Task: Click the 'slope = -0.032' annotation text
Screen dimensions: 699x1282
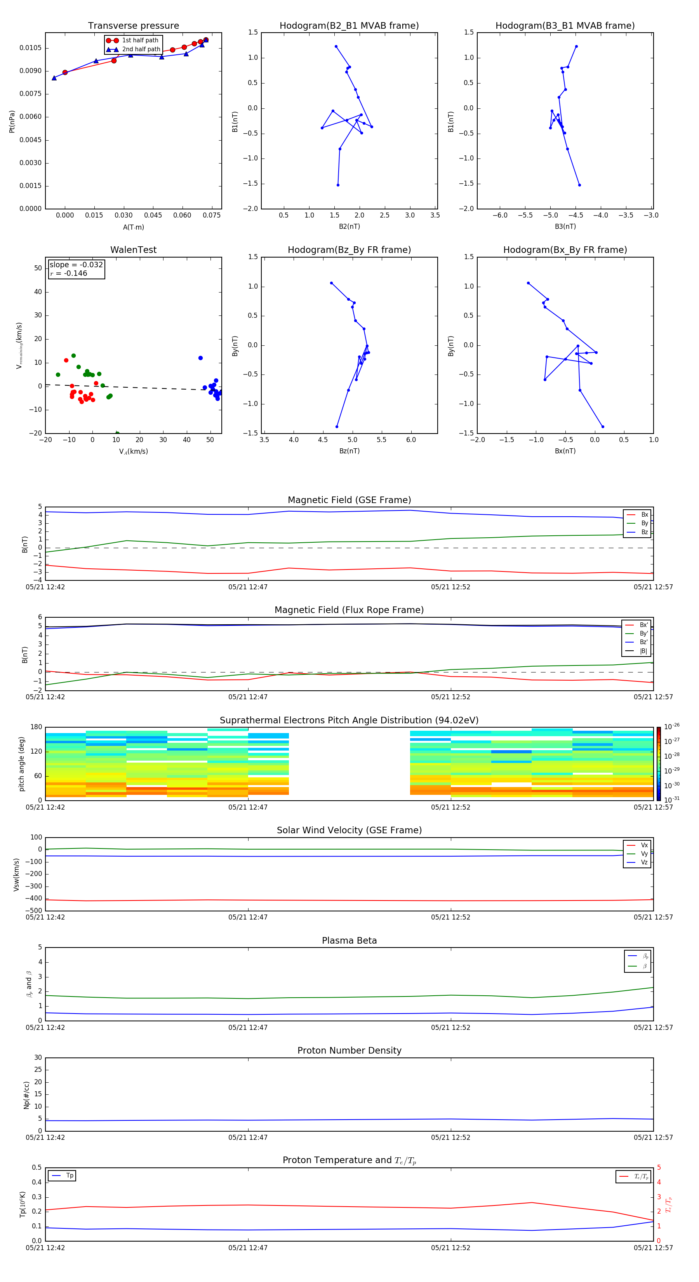Action: [x=76, y=265]
